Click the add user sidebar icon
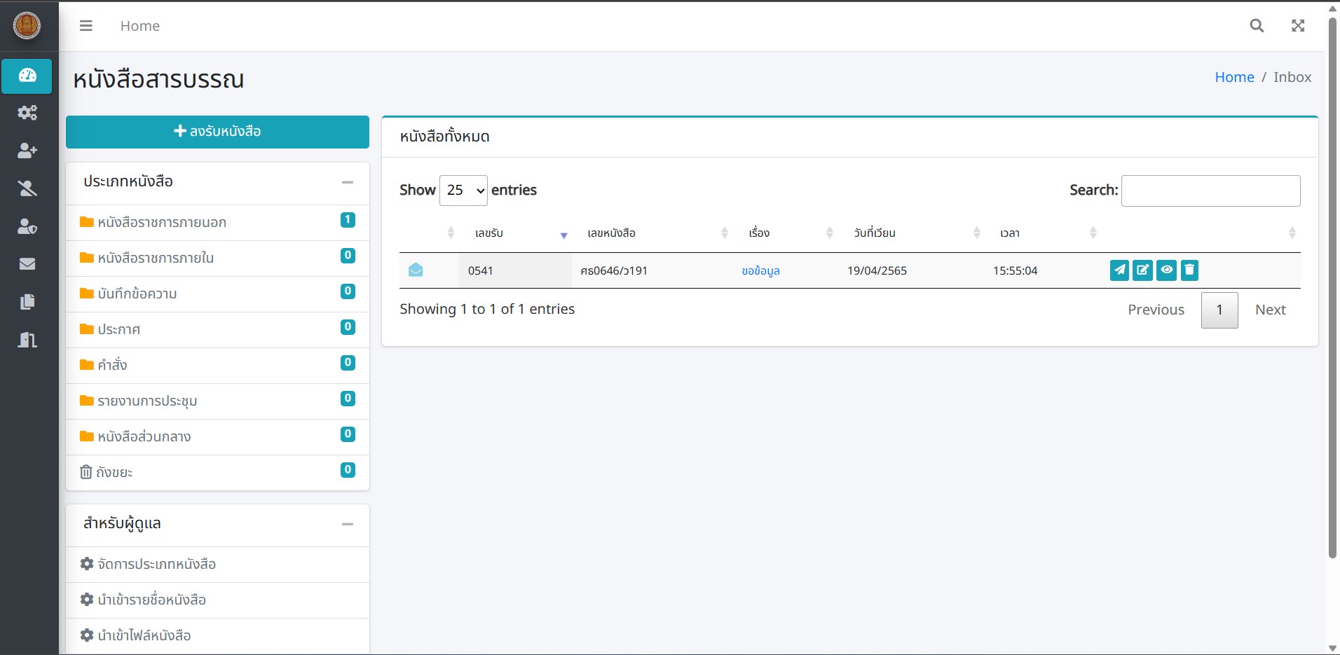The height and width of the screenshot is (655, 1340). click(x=27, y=151)
